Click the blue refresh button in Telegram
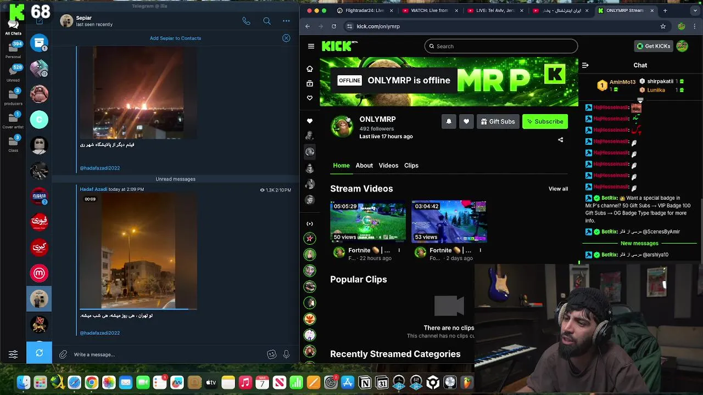 (39, 353)
